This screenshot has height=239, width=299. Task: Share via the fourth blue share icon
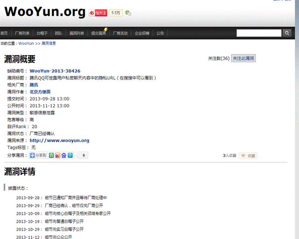coord(70,155)
